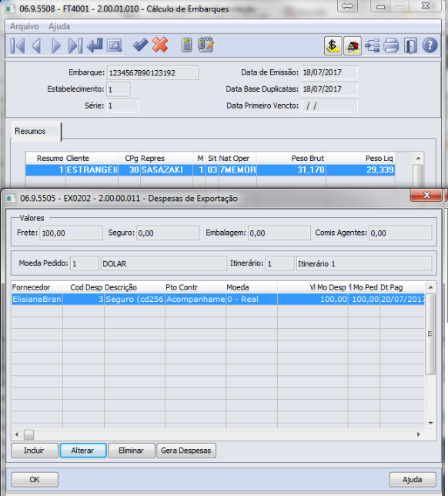The height and width of the screenshot is (496, 448).
Task: Select the SASAZAKI representative cell
Action: [166, 170]
